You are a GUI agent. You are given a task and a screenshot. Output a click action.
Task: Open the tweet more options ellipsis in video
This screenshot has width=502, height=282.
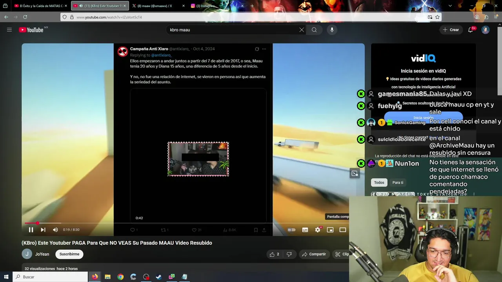[x=264, y=49]
